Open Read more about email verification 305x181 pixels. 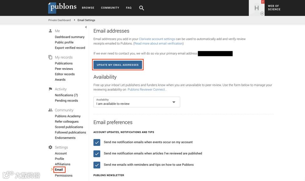point(158,44)
